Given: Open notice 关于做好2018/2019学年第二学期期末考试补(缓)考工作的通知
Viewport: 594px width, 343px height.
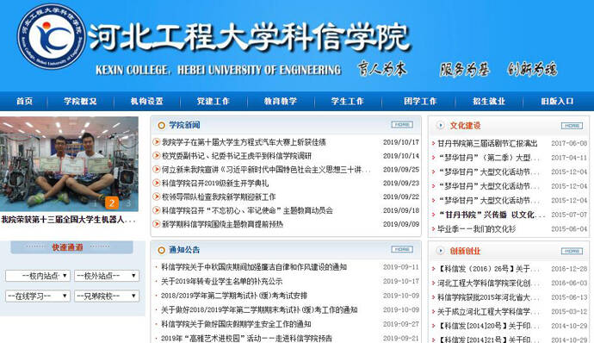Looking at the screenshot, I should tap(259, 310).
